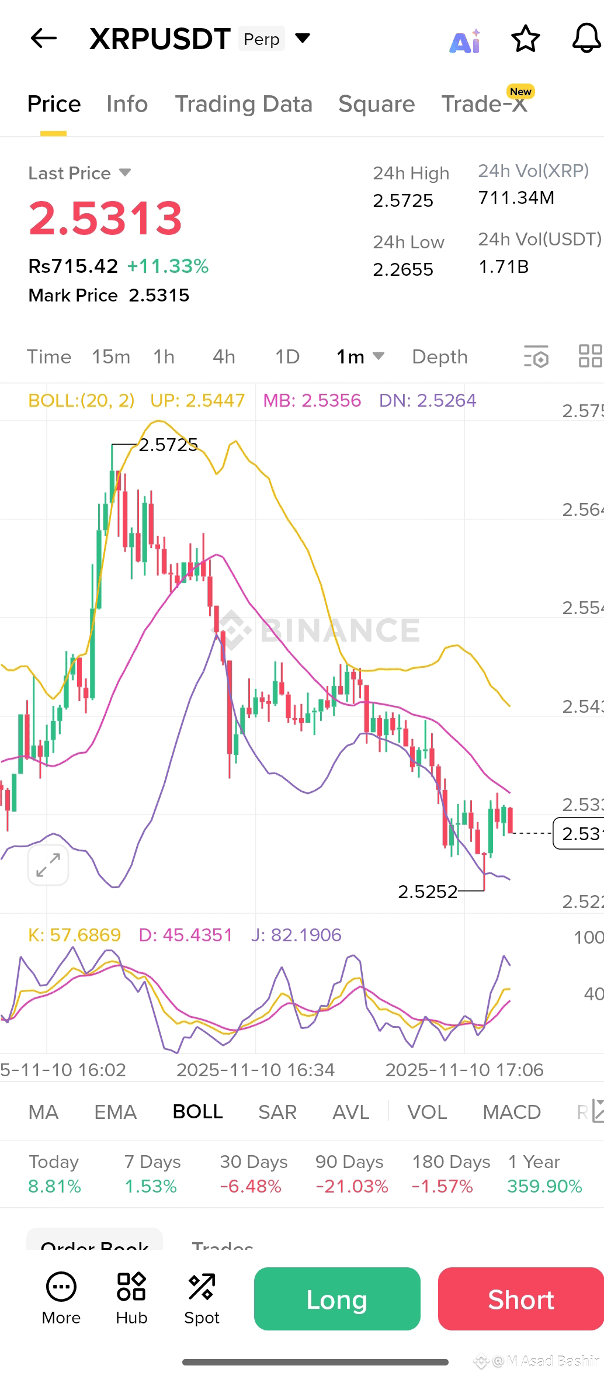Select the 15m timeframe
The width and height of the screenshot is (604, 1376).
point(111,356)
